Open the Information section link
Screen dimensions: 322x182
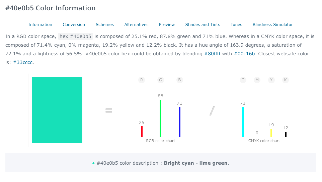(x=40, y=25)
